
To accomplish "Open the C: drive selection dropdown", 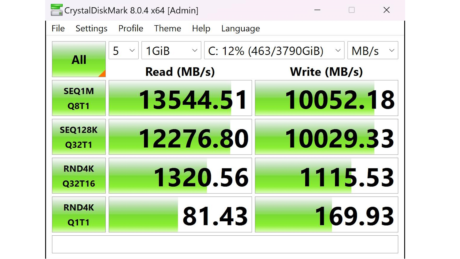I will point(274,51).
